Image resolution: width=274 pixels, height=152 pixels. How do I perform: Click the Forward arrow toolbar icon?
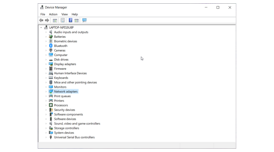[x=47, y=20]
